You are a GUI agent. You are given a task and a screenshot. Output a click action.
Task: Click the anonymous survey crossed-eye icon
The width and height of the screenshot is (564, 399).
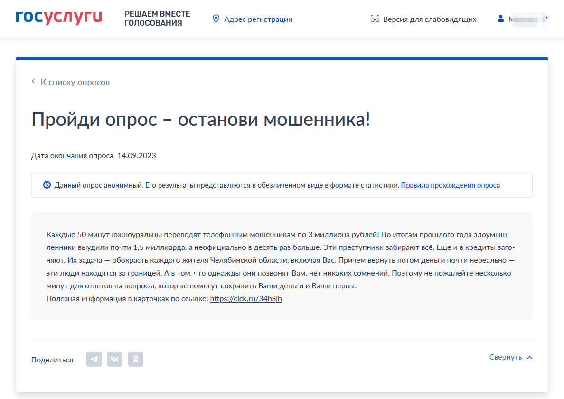[47, 185]
